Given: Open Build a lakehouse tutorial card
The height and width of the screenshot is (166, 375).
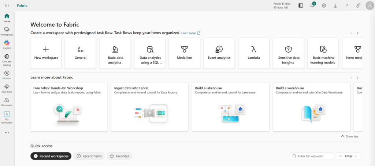Looking at the screenshot, I should click(x=231, y=107).
